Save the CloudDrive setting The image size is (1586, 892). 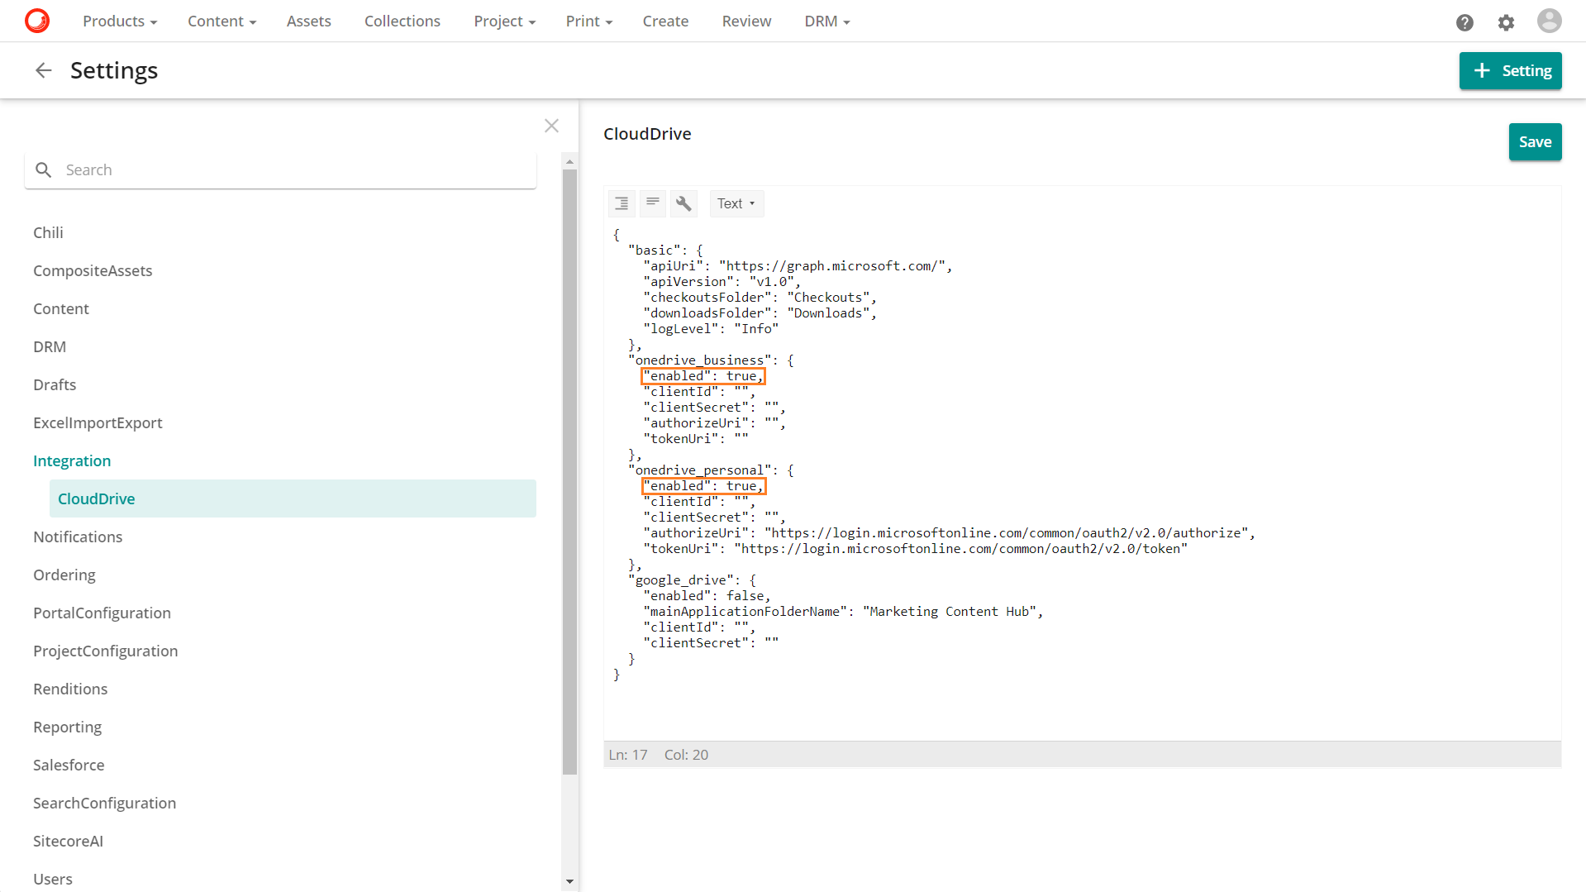tap(1535, 141)
